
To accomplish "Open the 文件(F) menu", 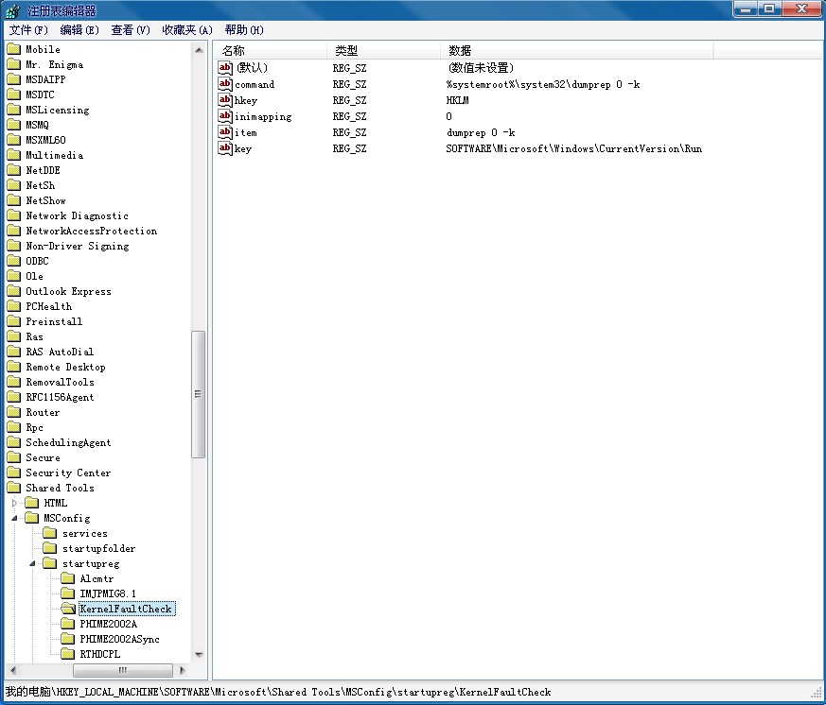I will pos(28,30).
